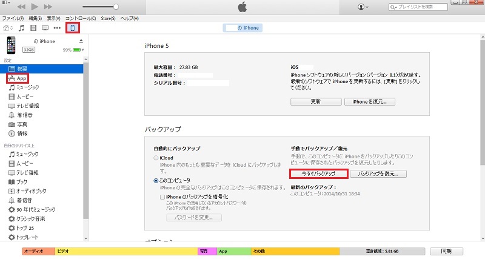485x259 pixels.
Task: Select ムービー under settings sidebar
Action: 21,96
